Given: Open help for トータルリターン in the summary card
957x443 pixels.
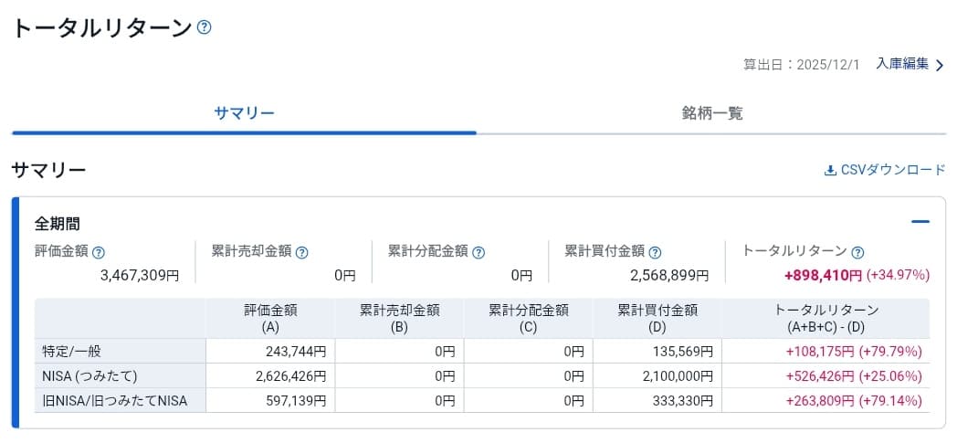Looking at the screenshot, I should (x=857, y=252).
